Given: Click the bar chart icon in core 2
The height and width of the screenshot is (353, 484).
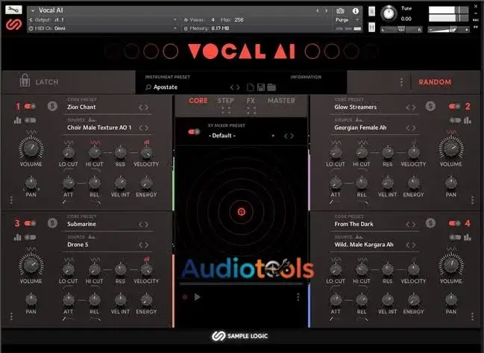Looking at the screenshot, I should coord(468,120).
